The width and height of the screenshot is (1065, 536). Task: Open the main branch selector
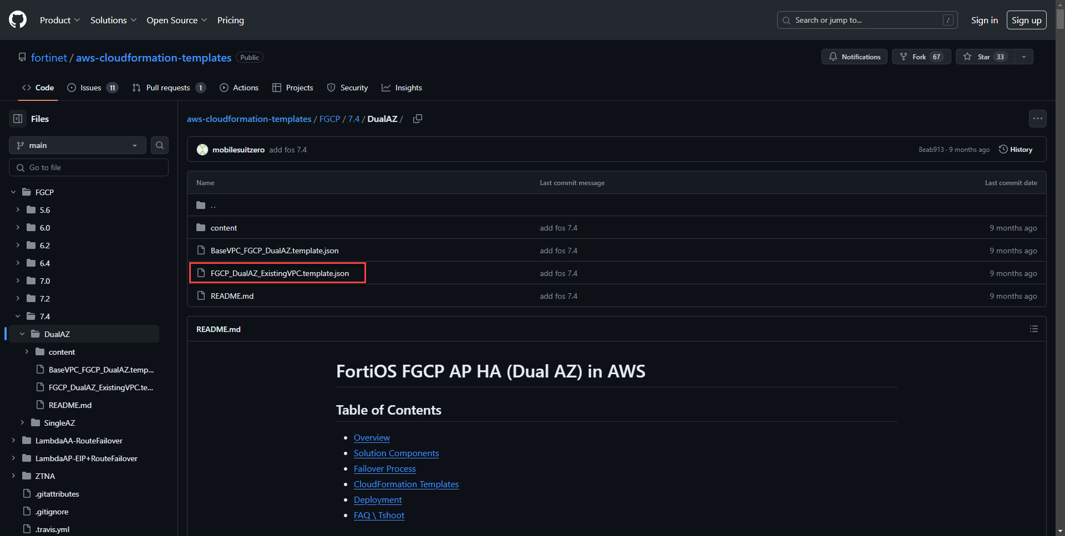(78, 145)
